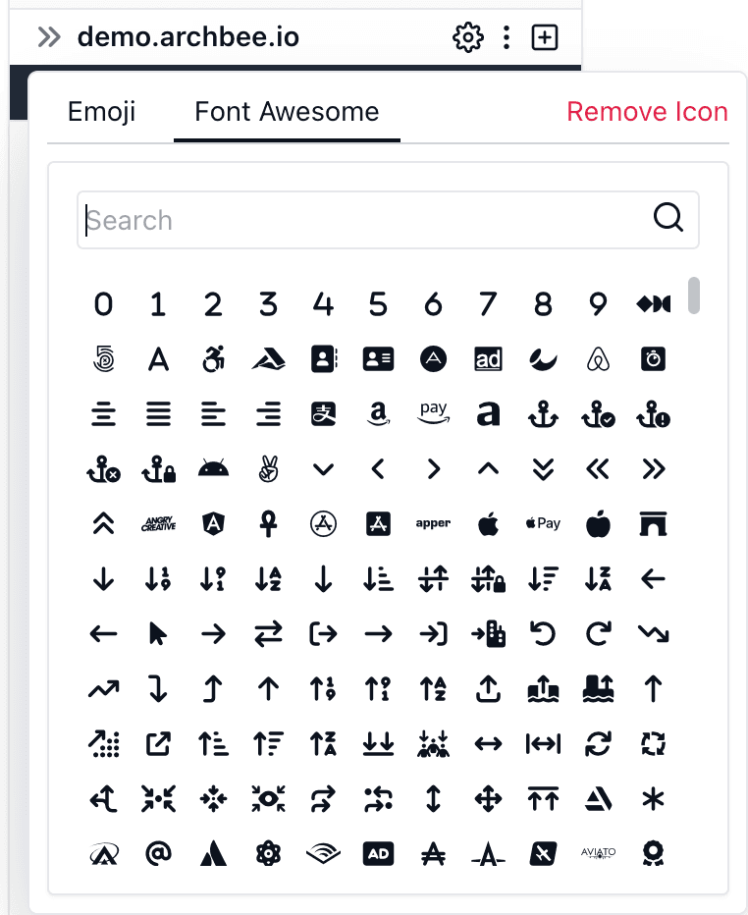Screen dimensions: 748x915
Task: Choose the single chevron down icon
Action: pyautogui.click(x=323, y=469)
